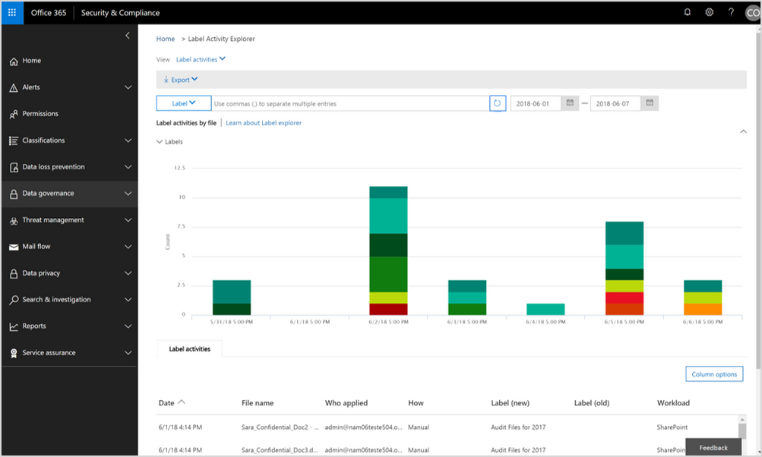Open the Office 365 app launcher

pyautogui.click(x=11, y=12)
